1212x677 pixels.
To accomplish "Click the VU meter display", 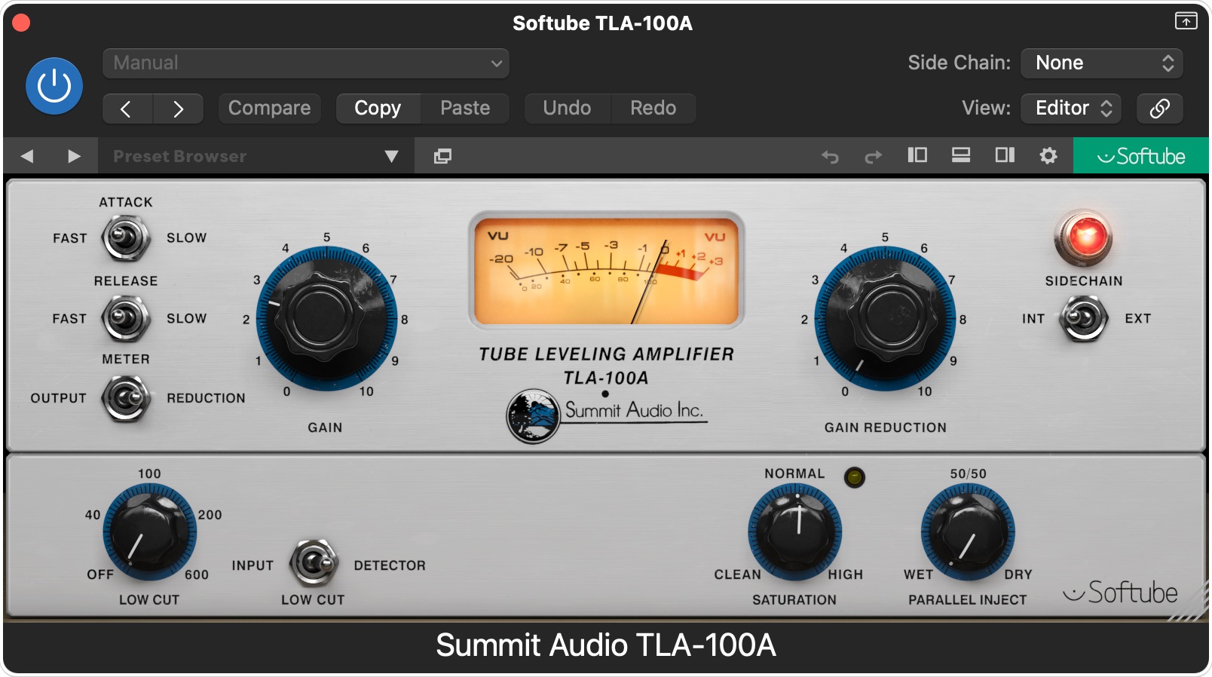I will click(606, 270).
